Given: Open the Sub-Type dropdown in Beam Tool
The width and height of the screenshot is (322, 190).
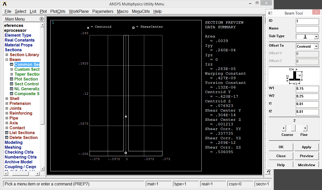Looking at the screenshot, I should [x=316, y=37].
